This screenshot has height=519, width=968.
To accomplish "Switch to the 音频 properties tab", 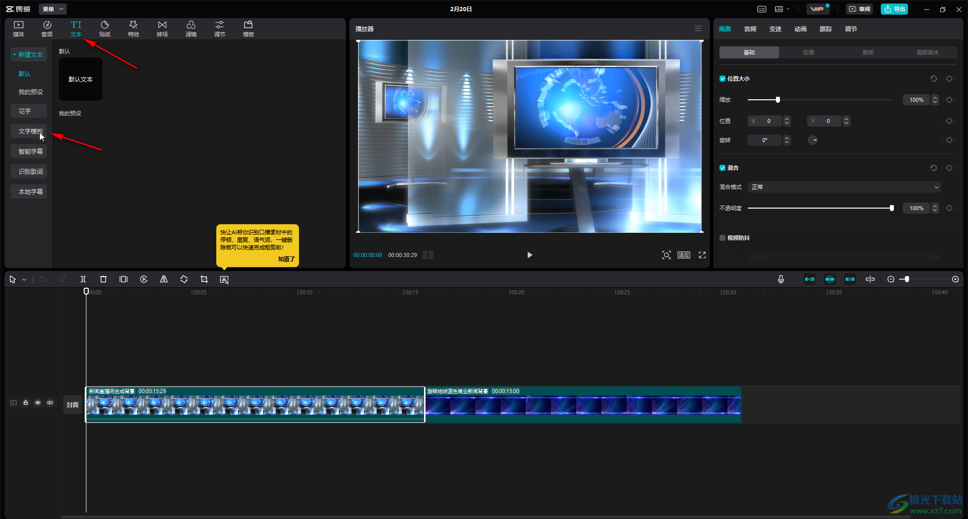I will click(x=750, y=29).
